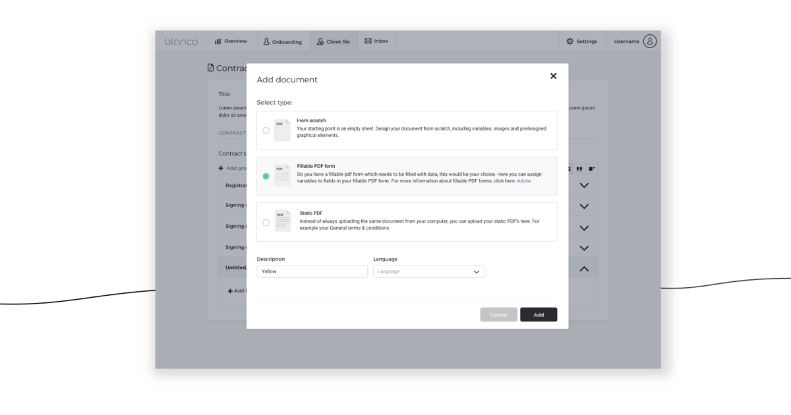Screen dimensions: 791x415
Task: Click the blanco logo
Action: 181,41
